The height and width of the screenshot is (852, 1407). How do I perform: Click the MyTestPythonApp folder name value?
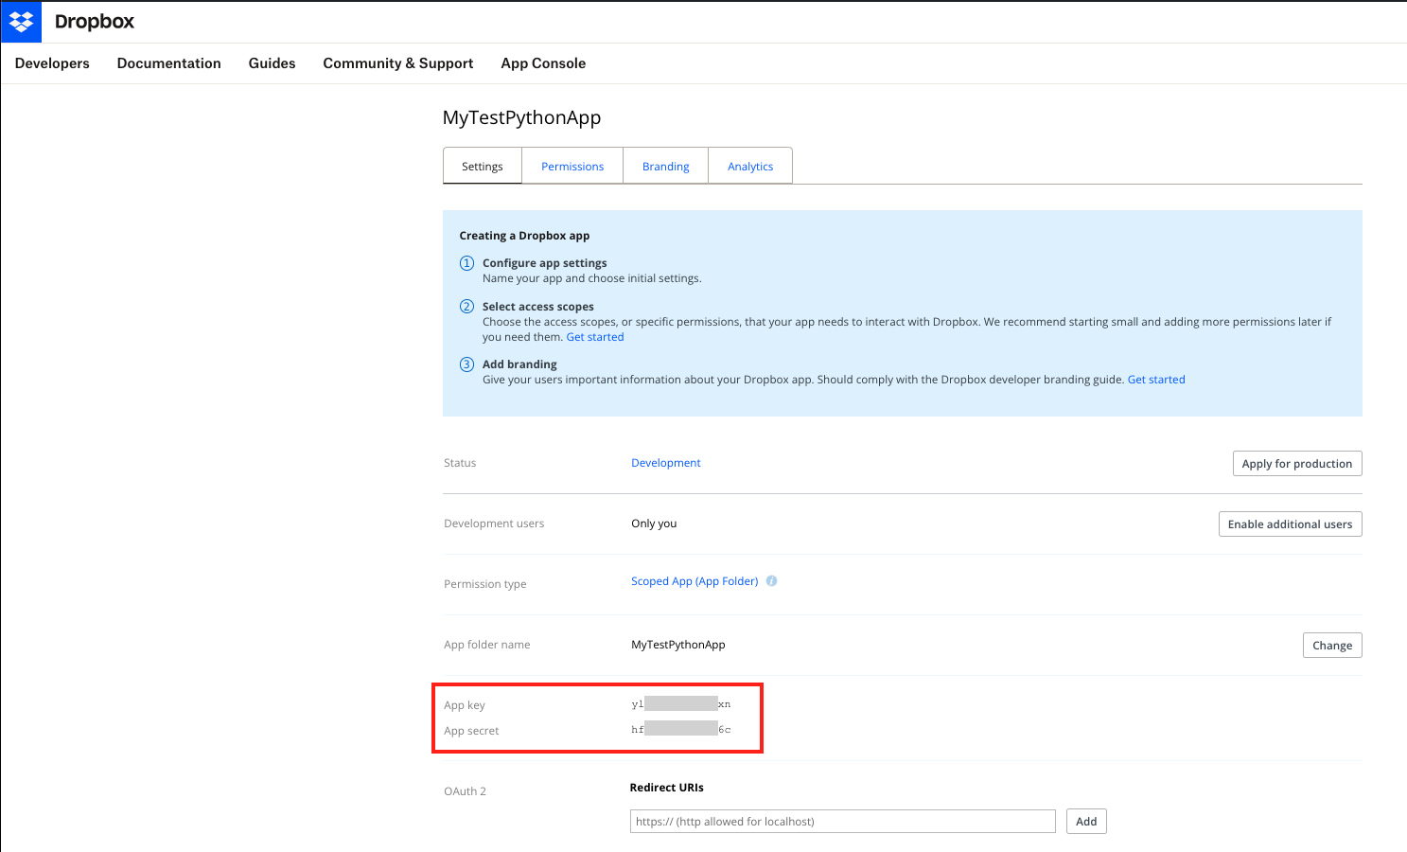(x=678, y=645)
